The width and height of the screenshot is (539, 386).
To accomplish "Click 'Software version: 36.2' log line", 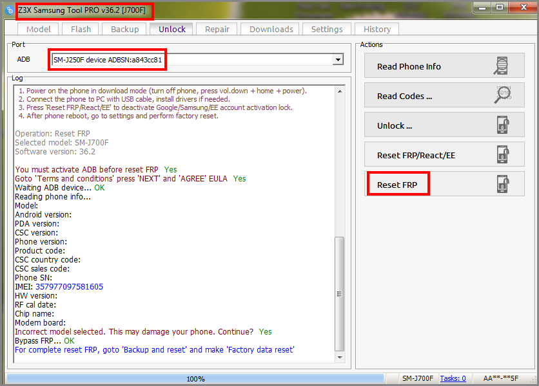I will pos(55,151).
